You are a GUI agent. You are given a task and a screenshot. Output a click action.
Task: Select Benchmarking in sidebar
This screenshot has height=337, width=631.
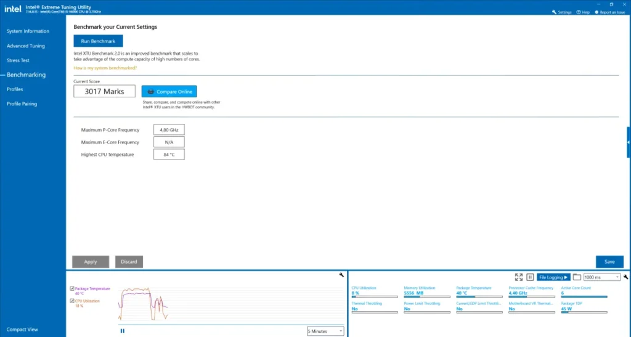coord(26,75)
